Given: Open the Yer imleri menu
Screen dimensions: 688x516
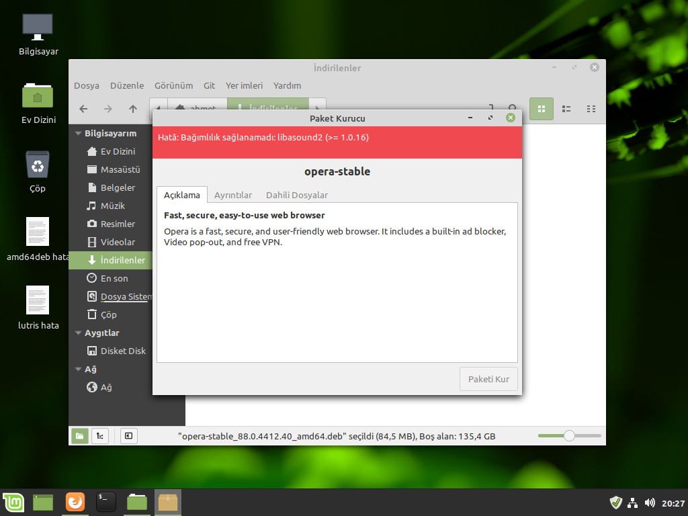Looking at the screenshot, I should click(244, 85).
